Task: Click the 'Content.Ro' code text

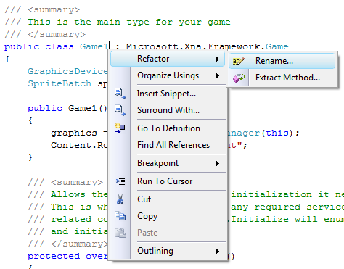Action: click(79, 145)
